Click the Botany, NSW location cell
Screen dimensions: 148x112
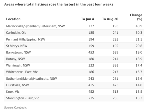click(16, 59)
